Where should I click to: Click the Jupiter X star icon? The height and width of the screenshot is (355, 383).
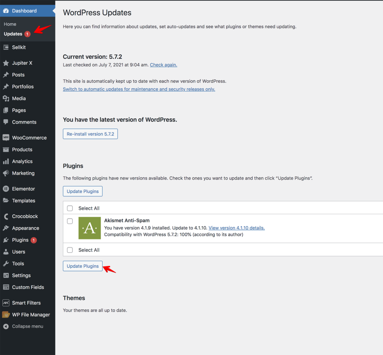pos(6,63)
